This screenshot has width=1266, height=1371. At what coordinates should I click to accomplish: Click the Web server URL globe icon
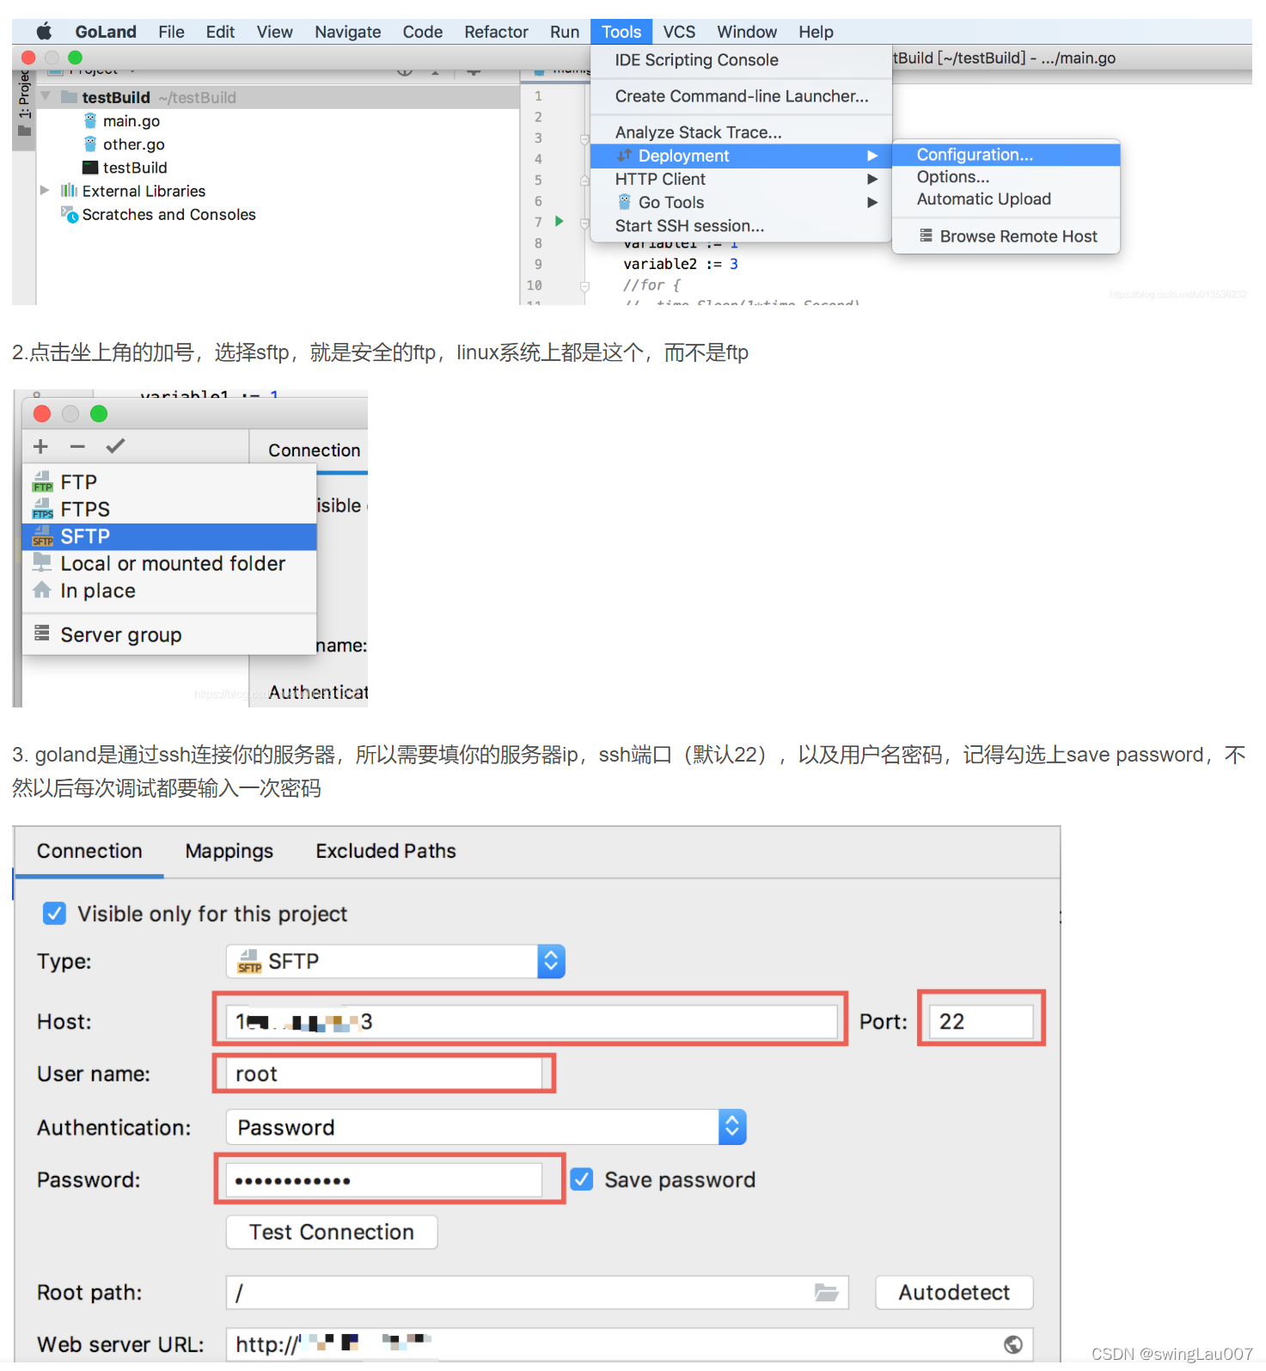click(x=1013, y=1344)
